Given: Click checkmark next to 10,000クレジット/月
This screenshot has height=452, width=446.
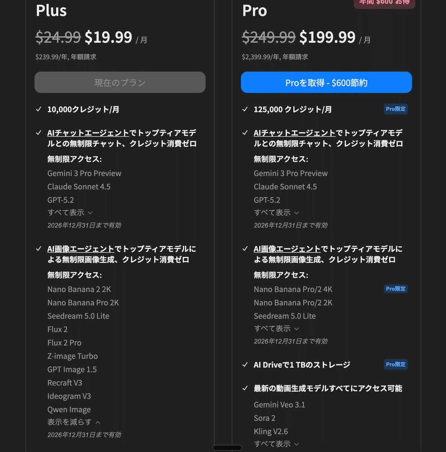Looking at the screenshot, I should 39,109.
